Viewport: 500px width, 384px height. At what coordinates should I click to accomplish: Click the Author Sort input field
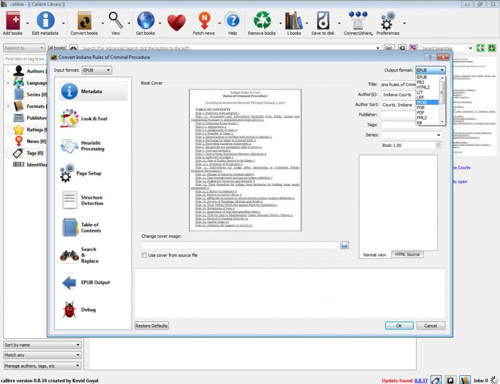[x=398, y=105]
